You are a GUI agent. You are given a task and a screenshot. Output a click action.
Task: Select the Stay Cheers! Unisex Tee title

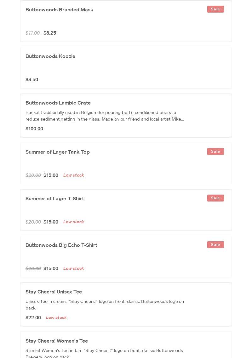coord(54,292)
